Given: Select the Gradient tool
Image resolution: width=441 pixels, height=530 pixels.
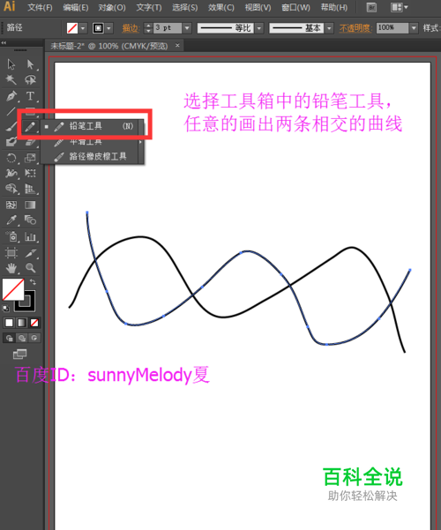Looking at the screenshot, I should [30, 205].
